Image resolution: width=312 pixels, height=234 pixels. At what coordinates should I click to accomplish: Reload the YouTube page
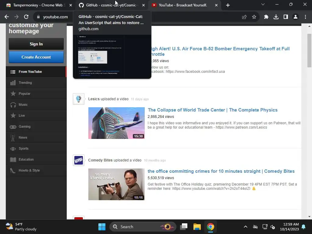(x=26, y=17)
